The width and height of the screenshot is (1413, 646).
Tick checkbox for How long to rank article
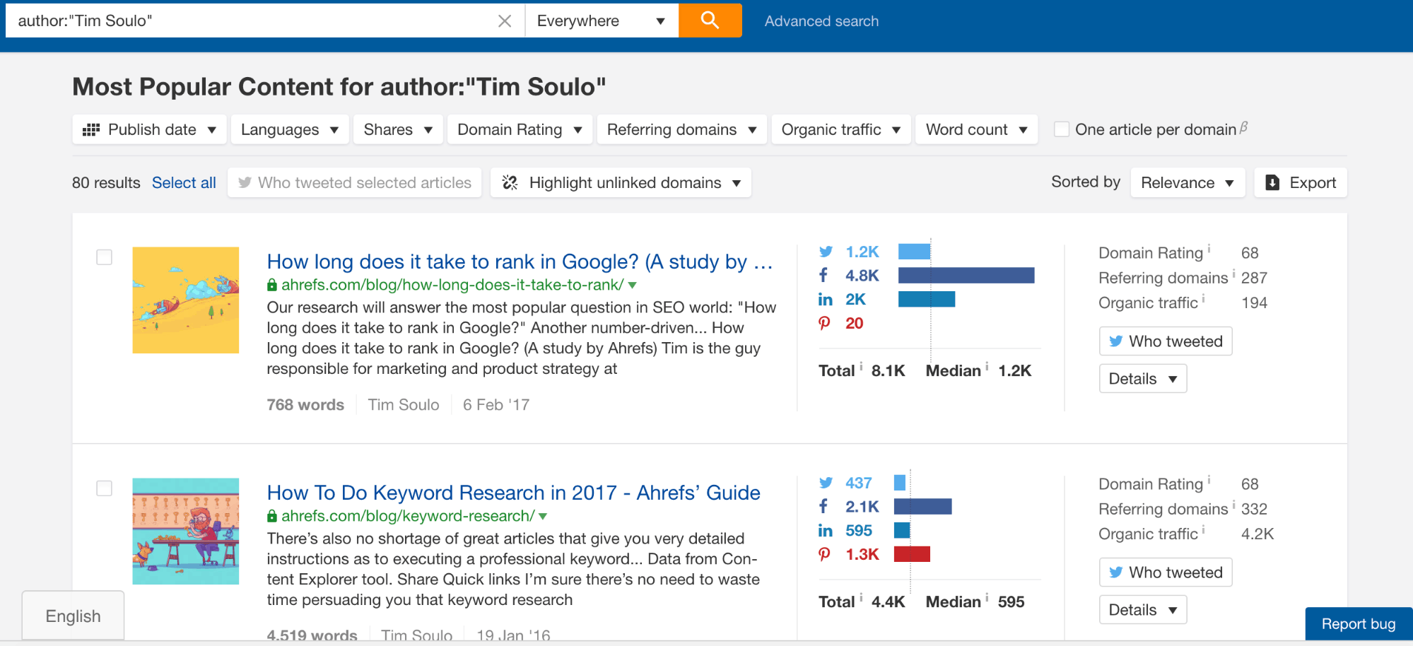(104, 257)
